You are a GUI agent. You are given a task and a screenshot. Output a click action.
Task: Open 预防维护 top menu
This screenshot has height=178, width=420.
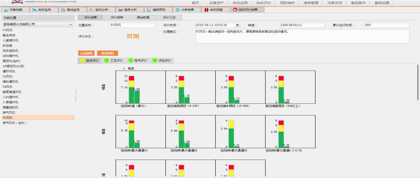coord(287,3)
